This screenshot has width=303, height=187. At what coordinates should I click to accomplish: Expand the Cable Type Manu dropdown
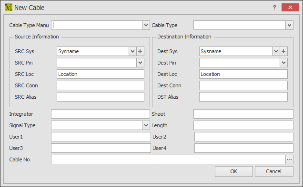point(146,25)
